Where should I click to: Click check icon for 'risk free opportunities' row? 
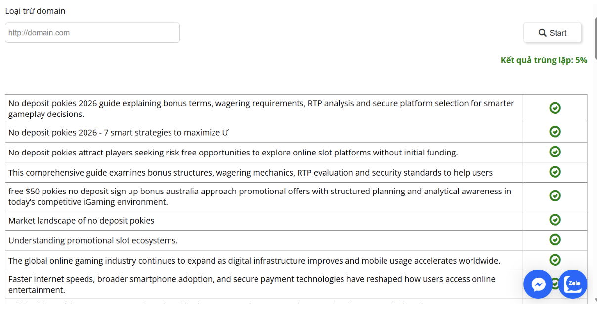click(x=555, y=152)
